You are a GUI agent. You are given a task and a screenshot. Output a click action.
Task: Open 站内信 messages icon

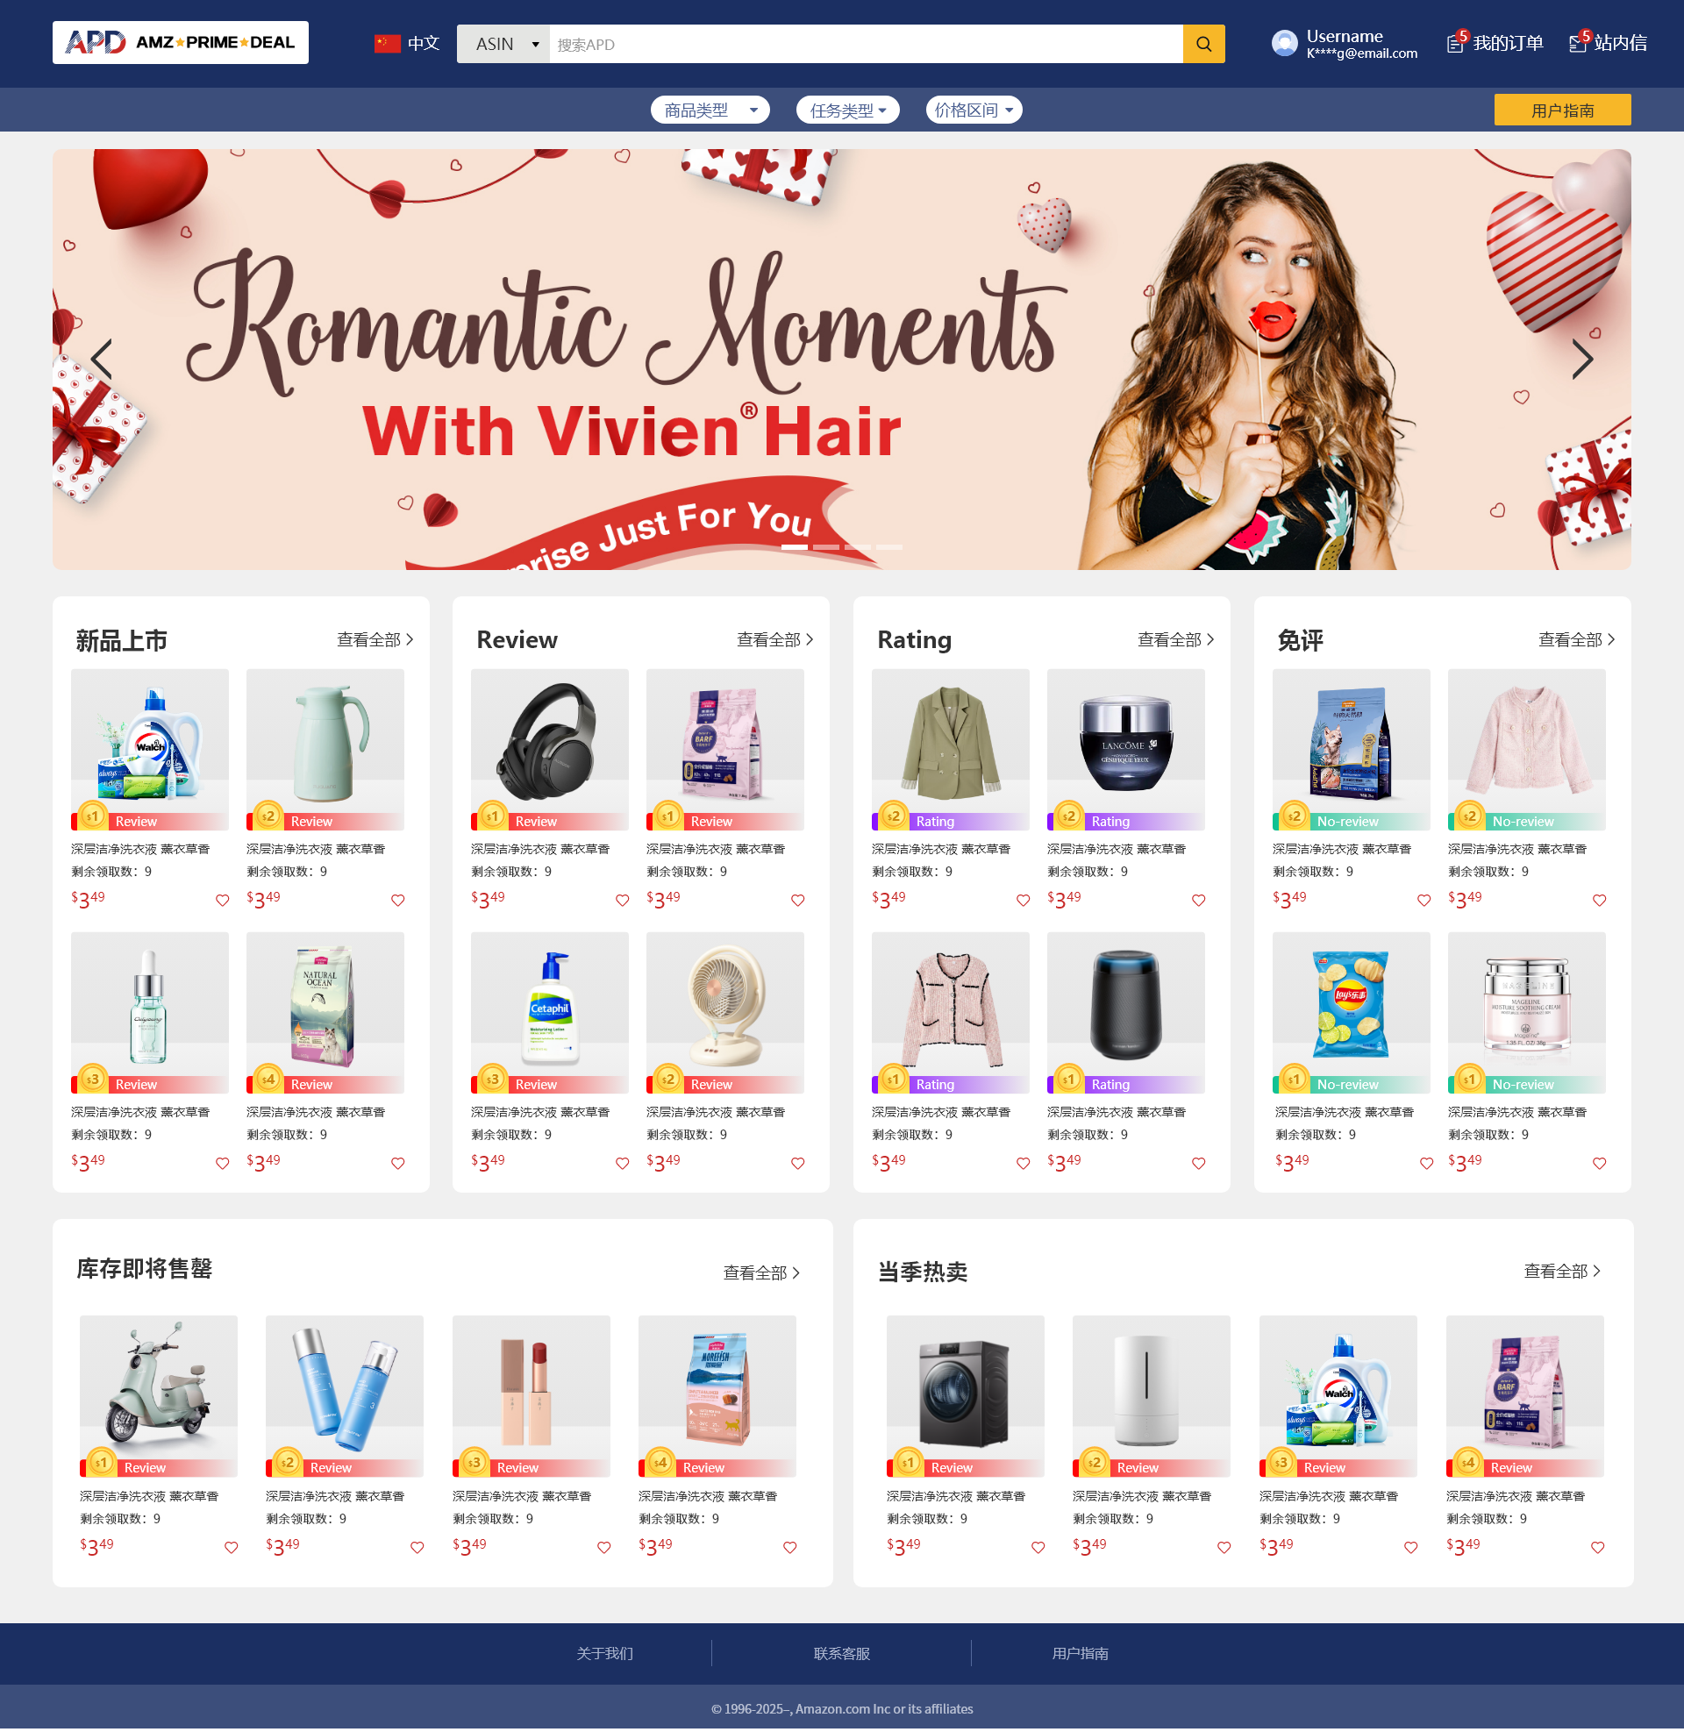tap(1579, 43)
